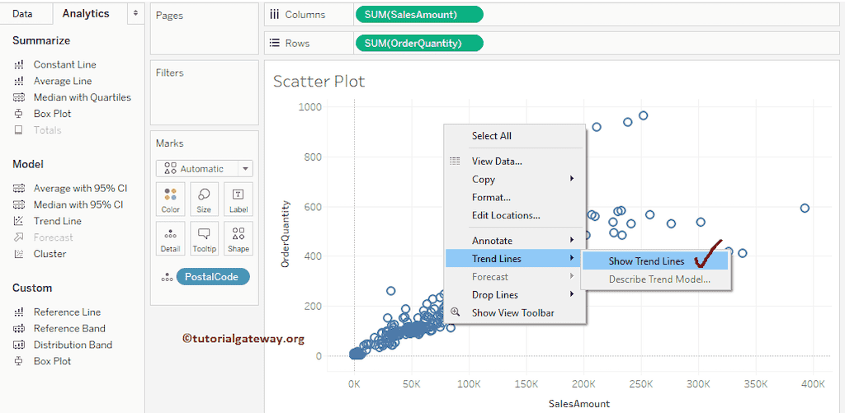Click the PostalCode pill in Marks
845x413 pixels.
[x=212, y=277]
